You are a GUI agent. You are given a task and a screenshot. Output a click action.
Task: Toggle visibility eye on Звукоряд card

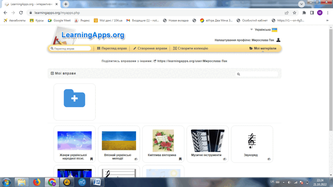pos(269,159)
